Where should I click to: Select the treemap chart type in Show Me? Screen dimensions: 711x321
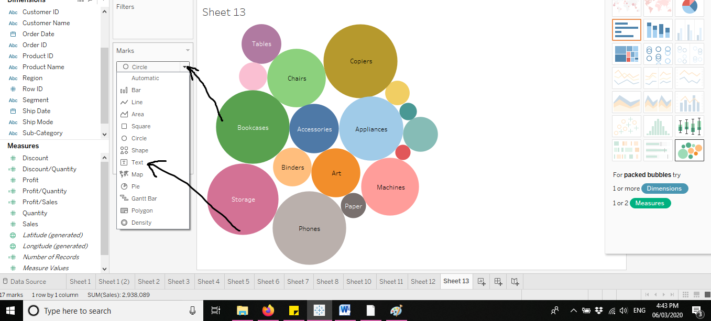pos(627,53)
